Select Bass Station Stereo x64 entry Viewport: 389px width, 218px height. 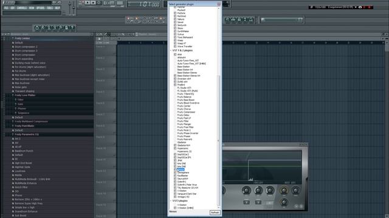189,76
